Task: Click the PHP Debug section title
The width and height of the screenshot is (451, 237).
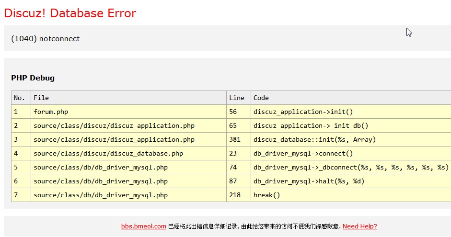Action: (33, 78)
